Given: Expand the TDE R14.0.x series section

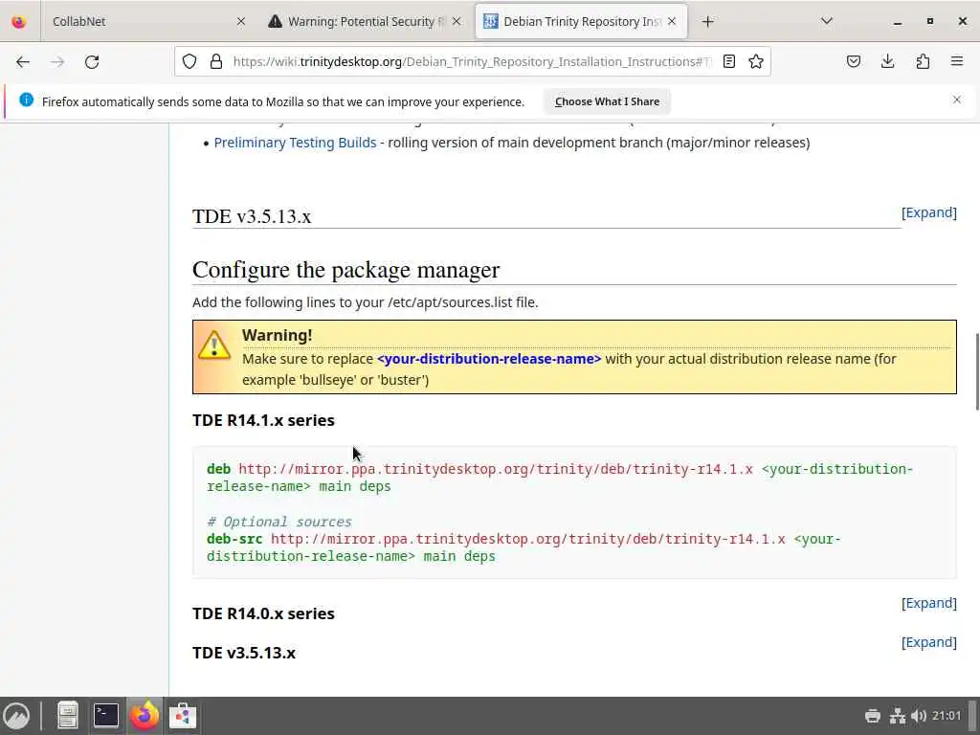Looking at the screenshot, I should pos(928,603).
